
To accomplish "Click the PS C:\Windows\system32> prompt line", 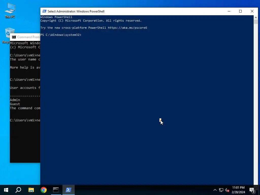I will pyautogui.click(x=61, y=35).
